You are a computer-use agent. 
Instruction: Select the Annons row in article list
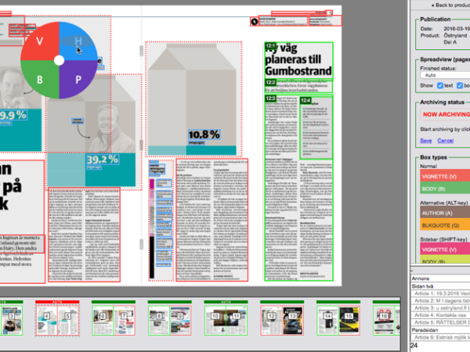[x=440, y=278]
